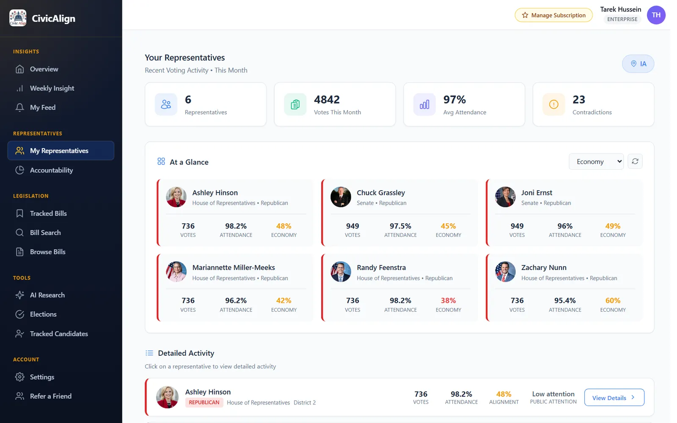Screen dimensions: 677x423
Task: Select My Representatives menu item
Action: pyautogui.click(x=61, y=151)
